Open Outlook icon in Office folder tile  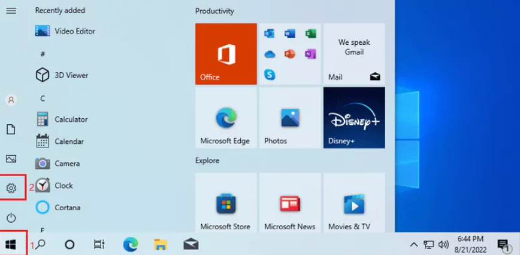270,33
